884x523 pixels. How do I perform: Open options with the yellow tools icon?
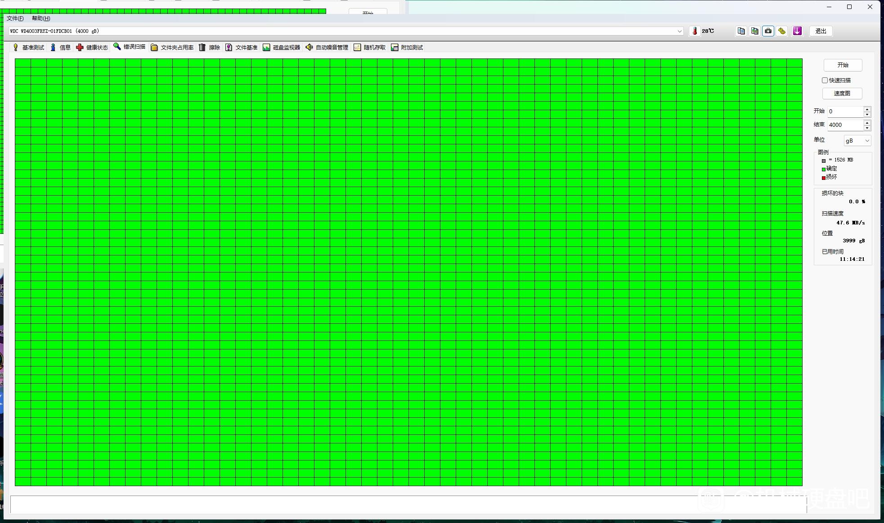click(782, 31)
